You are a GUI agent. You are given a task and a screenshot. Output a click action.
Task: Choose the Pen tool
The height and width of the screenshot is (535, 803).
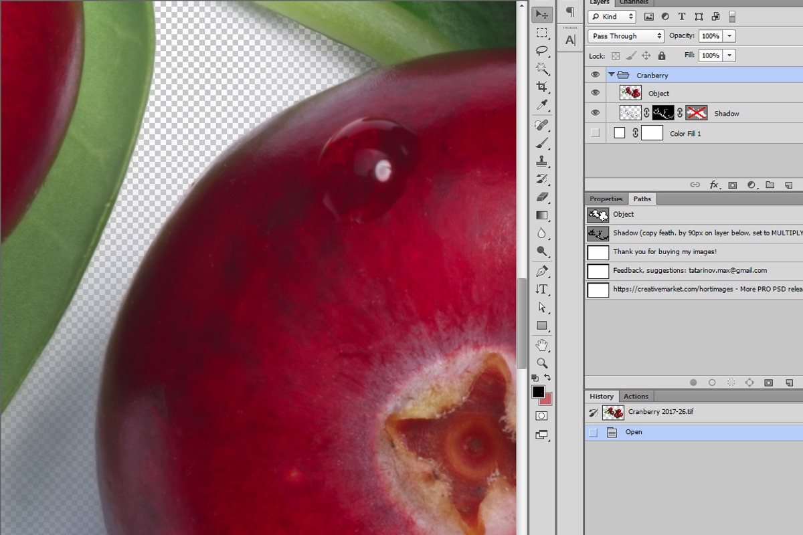pyautogui.click(x=542, y=272)
